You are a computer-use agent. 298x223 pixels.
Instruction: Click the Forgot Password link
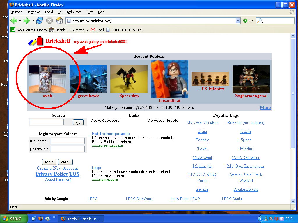58,179
